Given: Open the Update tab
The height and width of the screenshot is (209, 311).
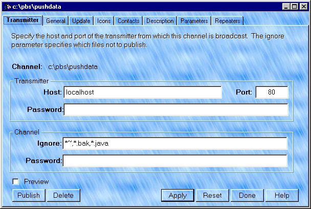Looking at the screenshot, I should [x=81, y=21].
